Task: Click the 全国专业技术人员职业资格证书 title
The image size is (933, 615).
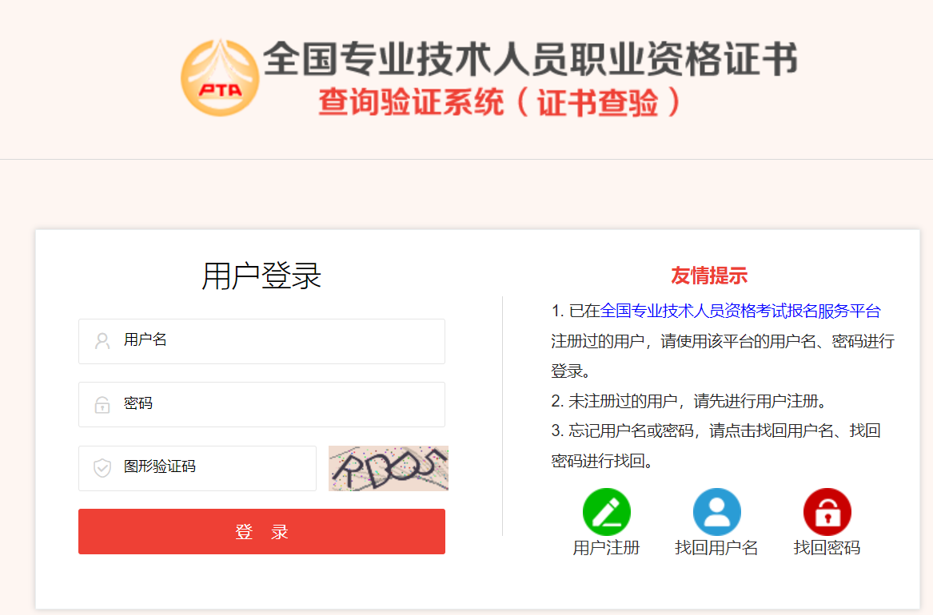Action: click(530, 59)
